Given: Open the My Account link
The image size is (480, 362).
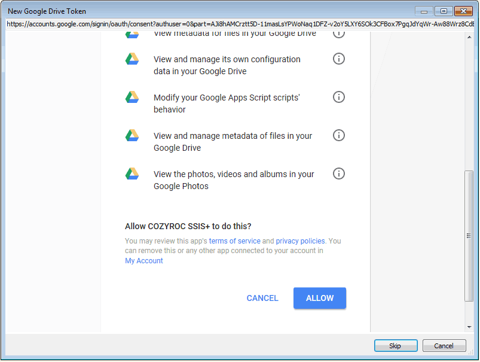Looking at the screenshot, I should 144,260.
